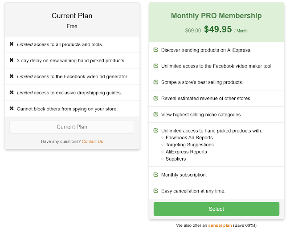Viewport: 290px width, 229px height.
Task: Click X icon beside 'Cannot block others from spying'
Action: [x=12, y=108]
